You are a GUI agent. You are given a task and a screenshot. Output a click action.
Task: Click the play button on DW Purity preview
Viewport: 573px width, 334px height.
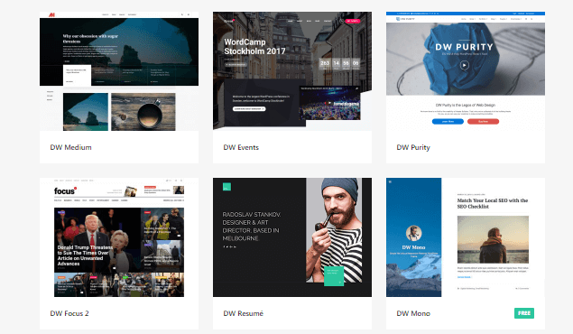click(464, 65)
